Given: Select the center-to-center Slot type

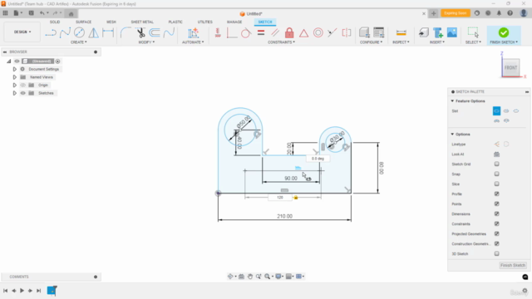Looking at the screenshot, I should tap(496, 110).
